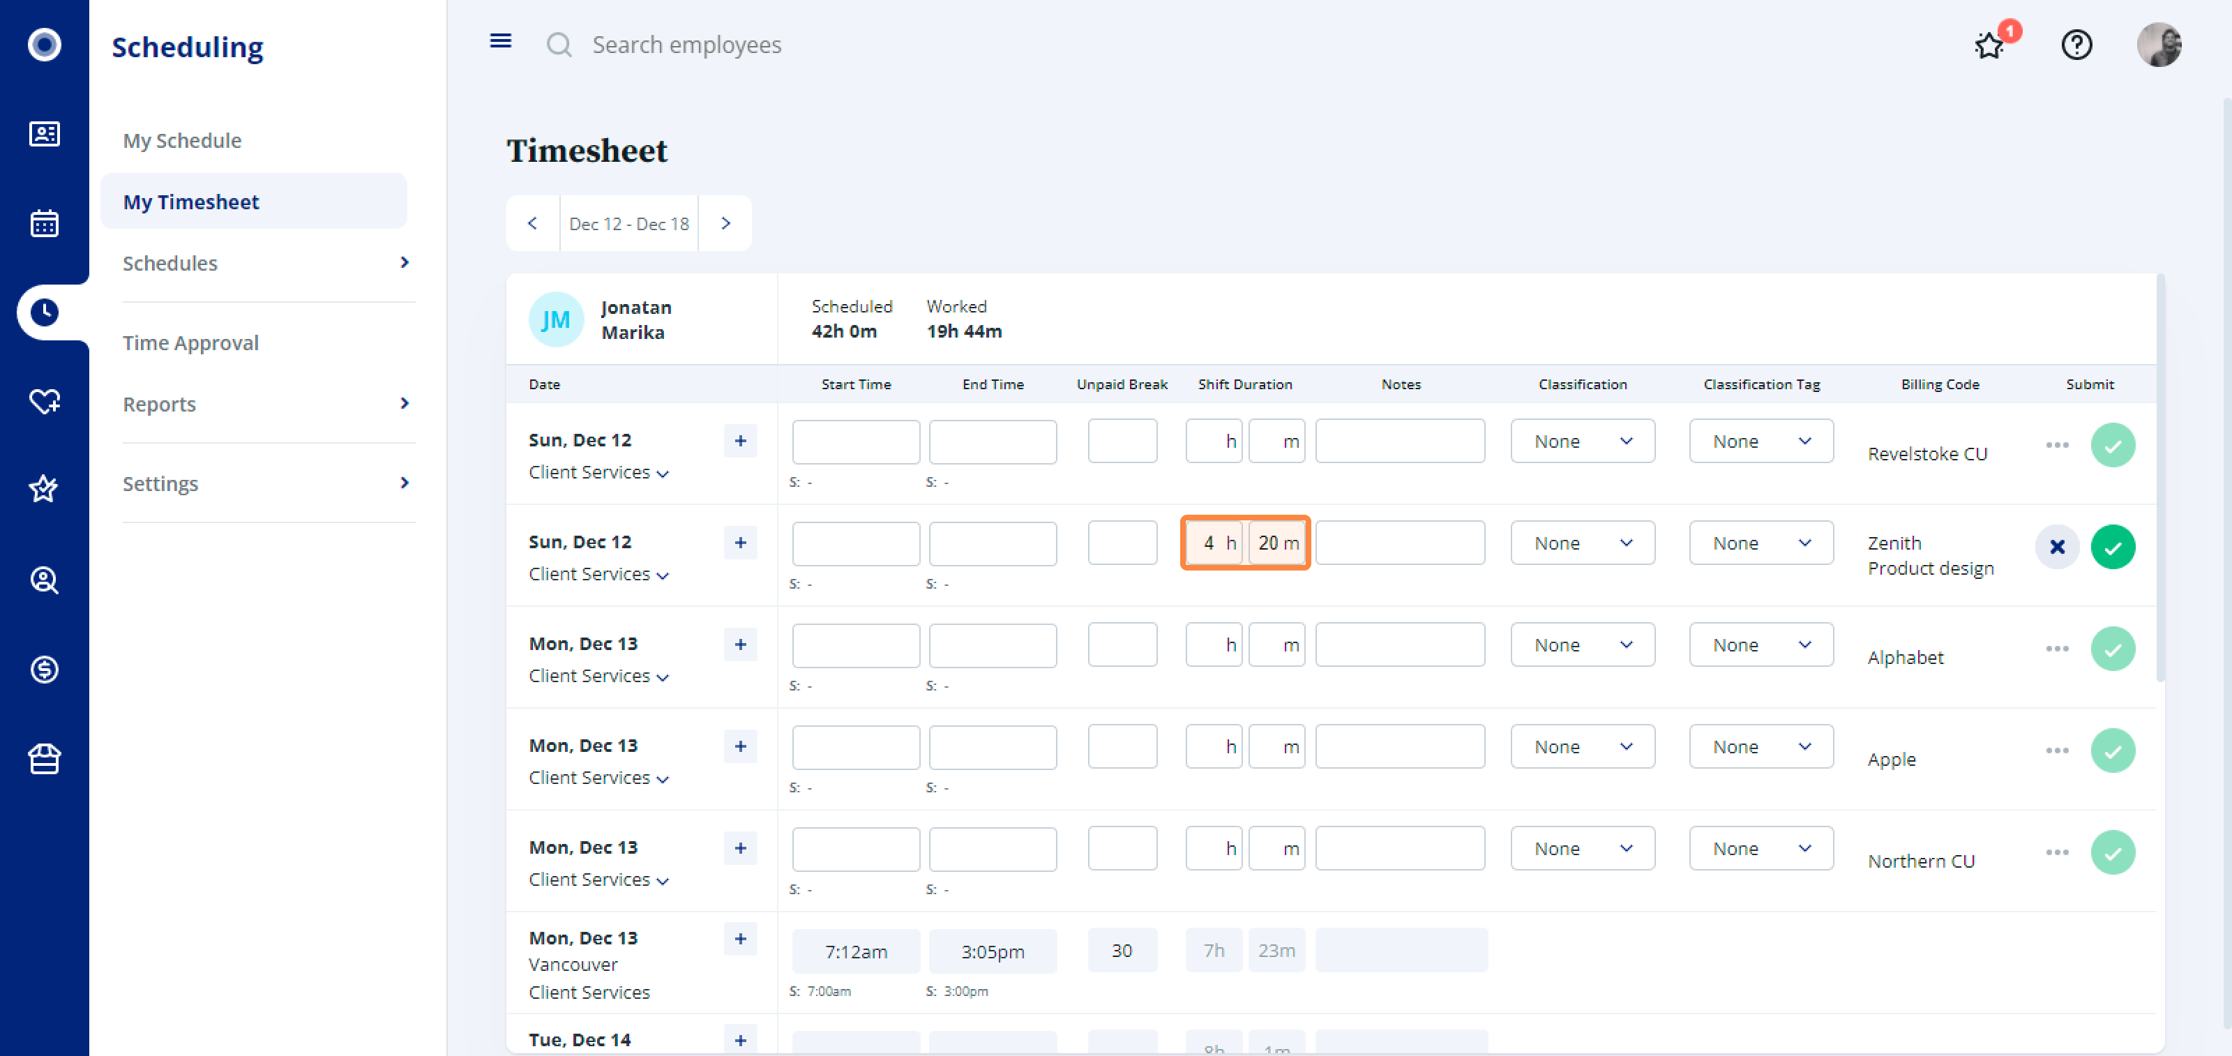Open more options dots for Revelstoke CU
Screen dimensions: 2232x1056
tap(2057, 445)
